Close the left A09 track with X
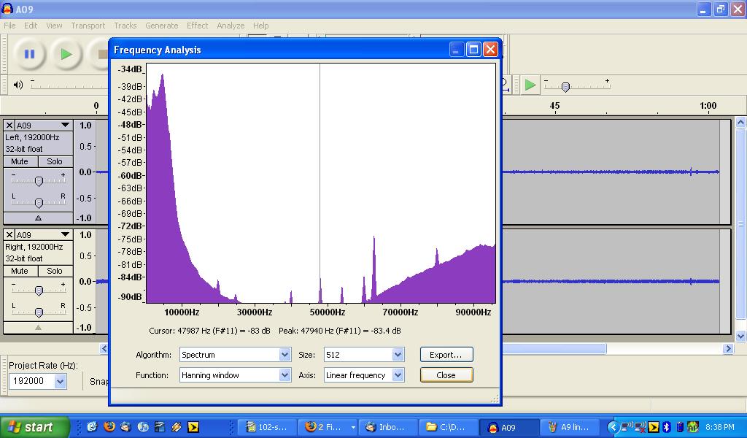 9,126
